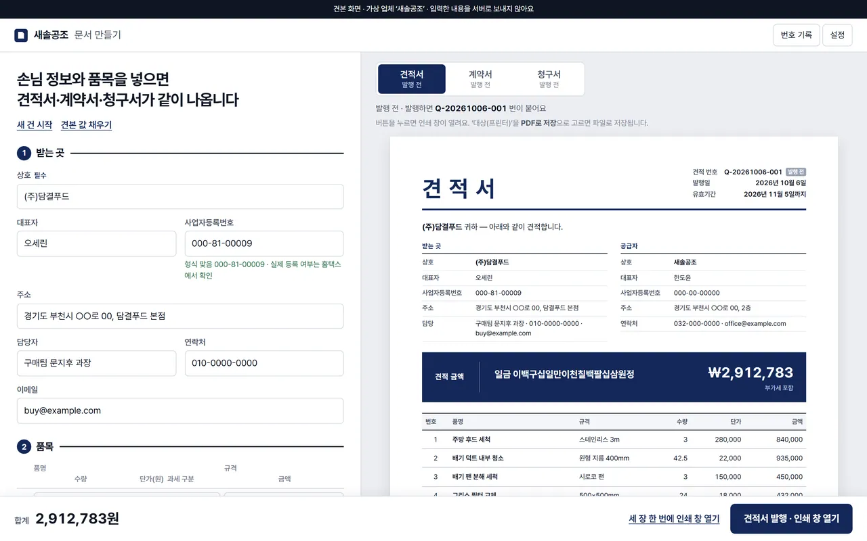
Task: Click the 받는 곳 section heading in the form
Action: click(50, 154)
